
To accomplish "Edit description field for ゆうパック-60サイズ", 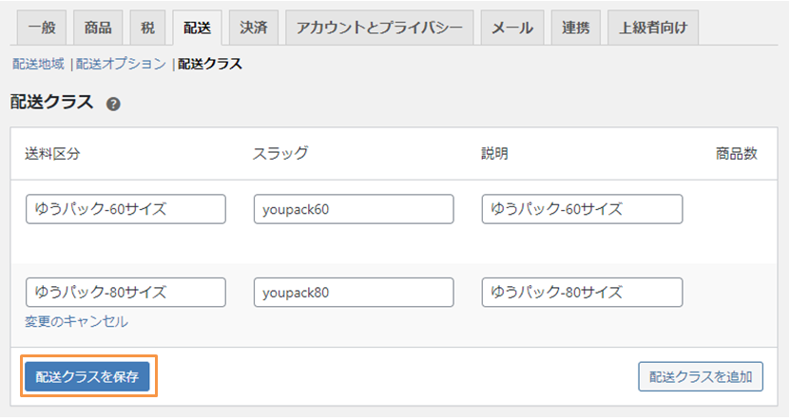I will tap(582, 209).
